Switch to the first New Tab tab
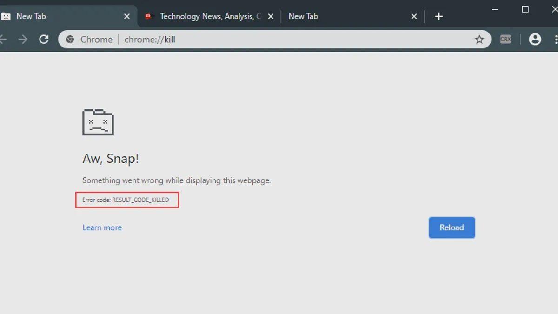The height and width of the screenshot is (314, 558). click(x=46, y=16)
